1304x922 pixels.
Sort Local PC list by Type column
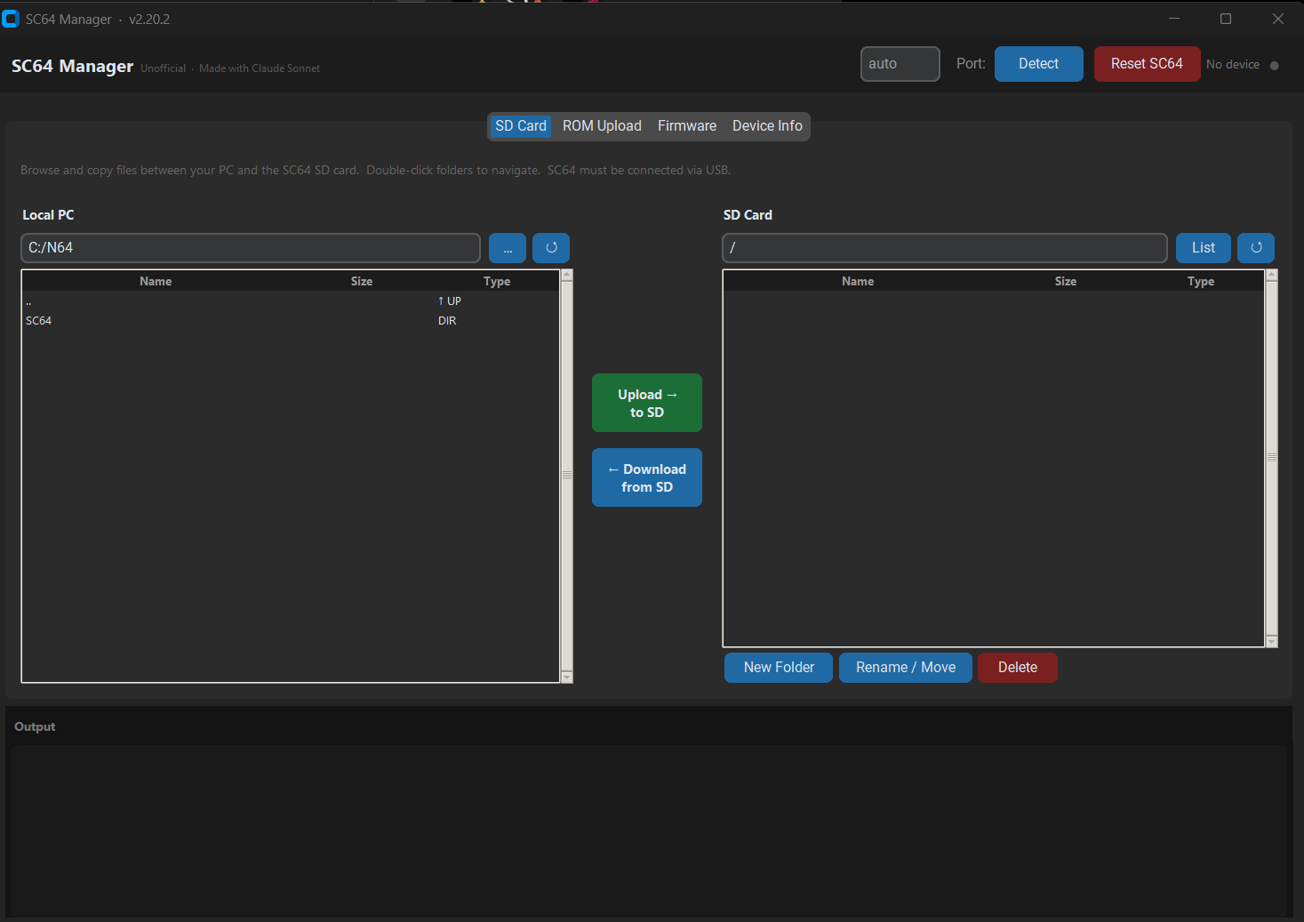tap(497, 281)
